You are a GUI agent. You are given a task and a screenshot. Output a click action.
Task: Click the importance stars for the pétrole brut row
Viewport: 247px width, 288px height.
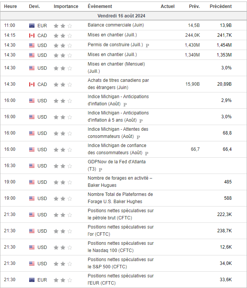pos(63,215)
